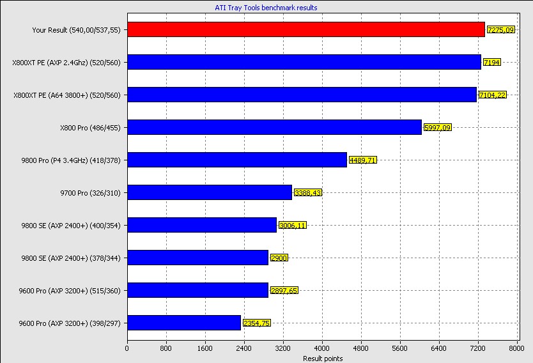Click the 9700 Pro (326/310) bar
This screenshot has height=363, width=533.
[x=210, y=193]
